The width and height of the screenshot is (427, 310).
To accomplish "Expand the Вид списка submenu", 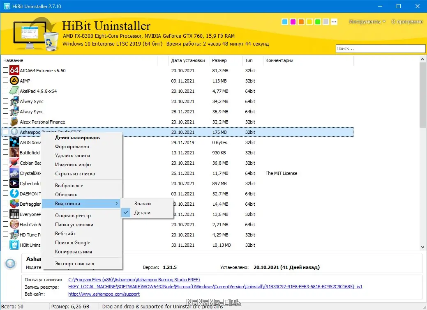I will pyautogui.click(x=81, y=204).
